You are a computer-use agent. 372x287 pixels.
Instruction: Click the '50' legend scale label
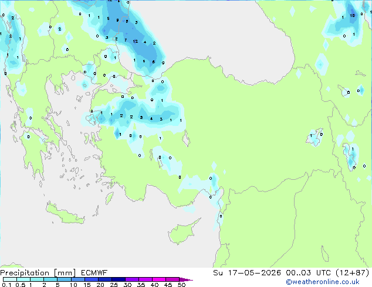(181, 285)
